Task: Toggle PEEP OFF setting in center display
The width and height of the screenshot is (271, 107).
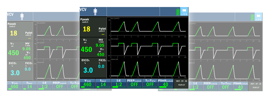Action: pos(134,84)
